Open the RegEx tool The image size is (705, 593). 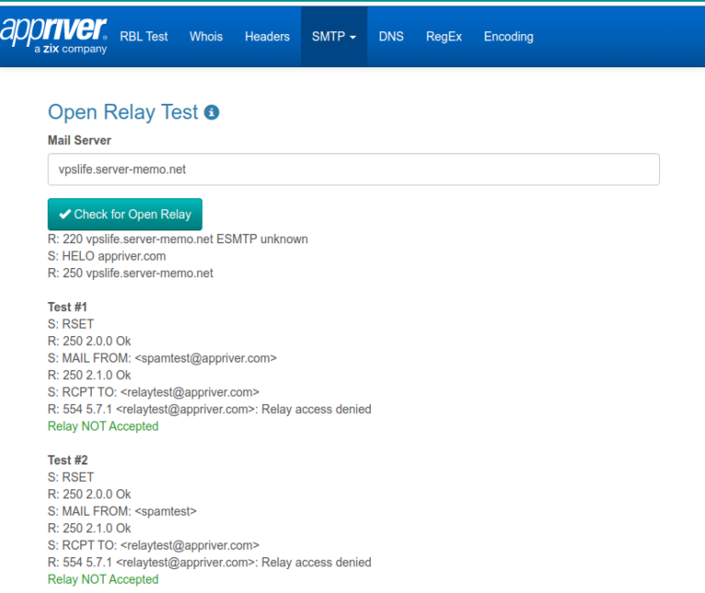click(443, 37)
